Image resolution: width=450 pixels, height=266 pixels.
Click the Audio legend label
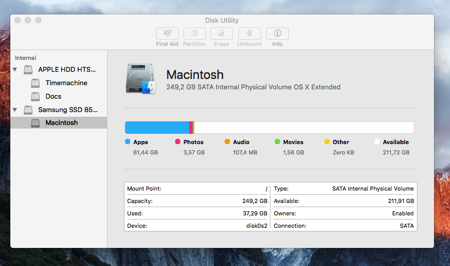point(241,142)
